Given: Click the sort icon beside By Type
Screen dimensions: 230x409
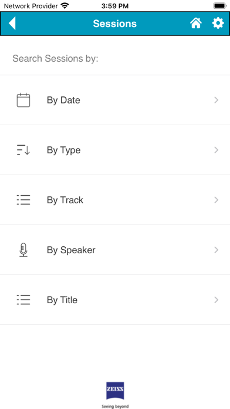Looking at the screenshot, I should pos(23,150).
